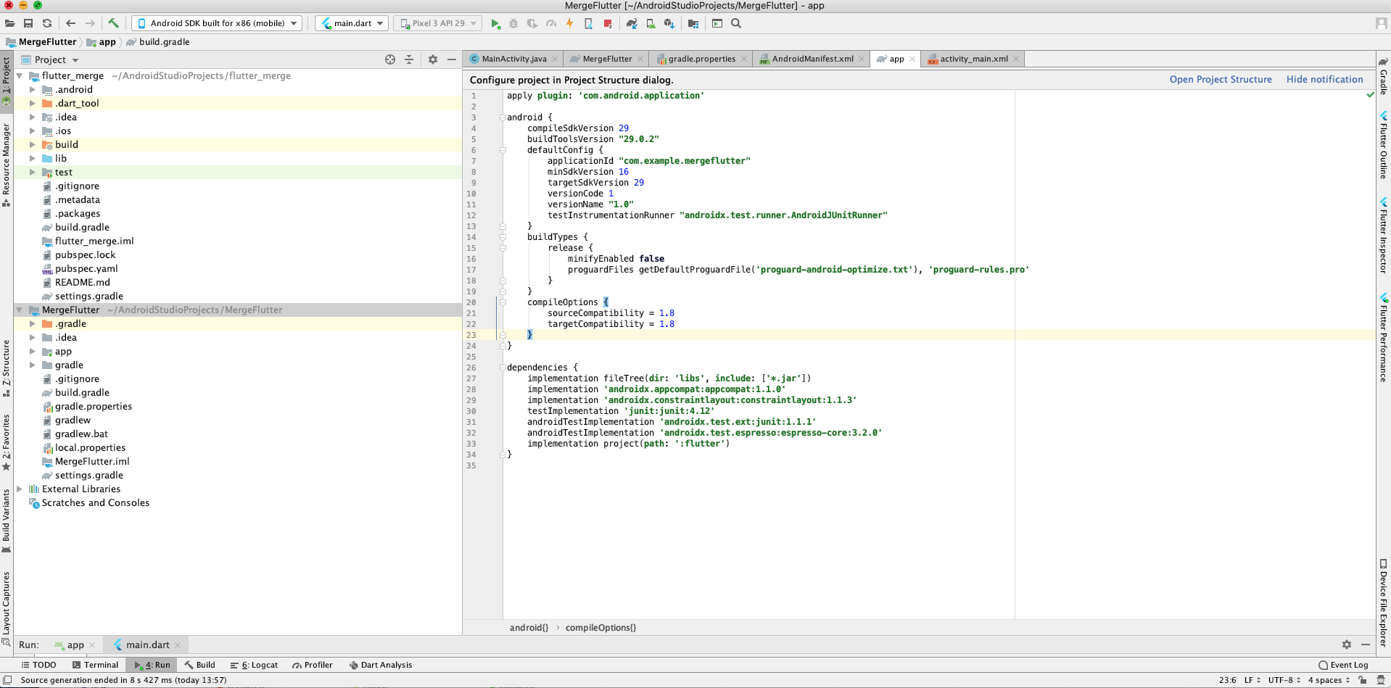This screenshot has width=1391, height=688.
Task: Switch to AndroidManifest.xml tab
Action: coord(812,59)
